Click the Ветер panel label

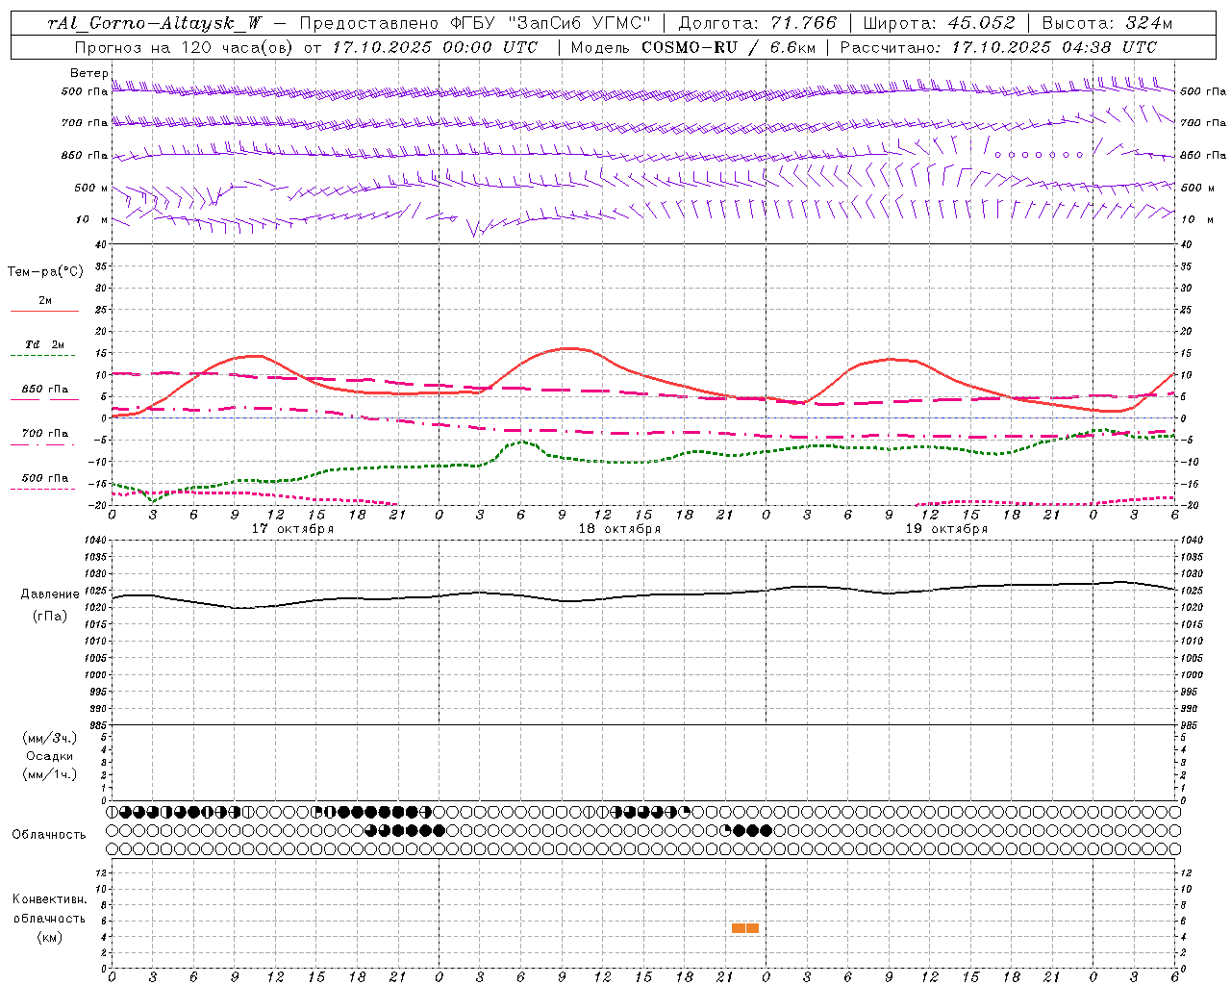(x=88, y=73)
